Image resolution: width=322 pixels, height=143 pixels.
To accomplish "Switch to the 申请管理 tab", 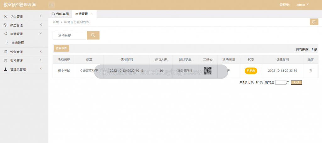I will [x=84, y=14].
